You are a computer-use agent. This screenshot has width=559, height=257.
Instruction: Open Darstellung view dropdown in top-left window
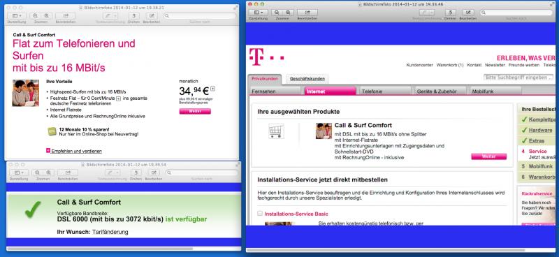(16, 16)
